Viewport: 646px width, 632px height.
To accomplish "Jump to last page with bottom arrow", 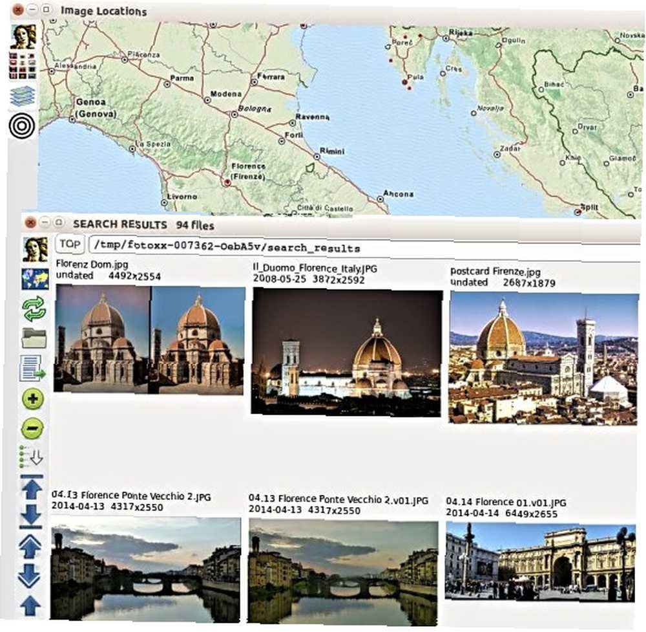I will (x=31, y=516).
